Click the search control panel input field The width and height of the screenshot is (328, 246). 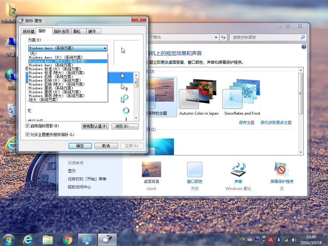265,37
